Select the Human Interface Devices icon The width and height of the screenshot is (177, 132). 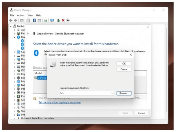coord(18,67)
